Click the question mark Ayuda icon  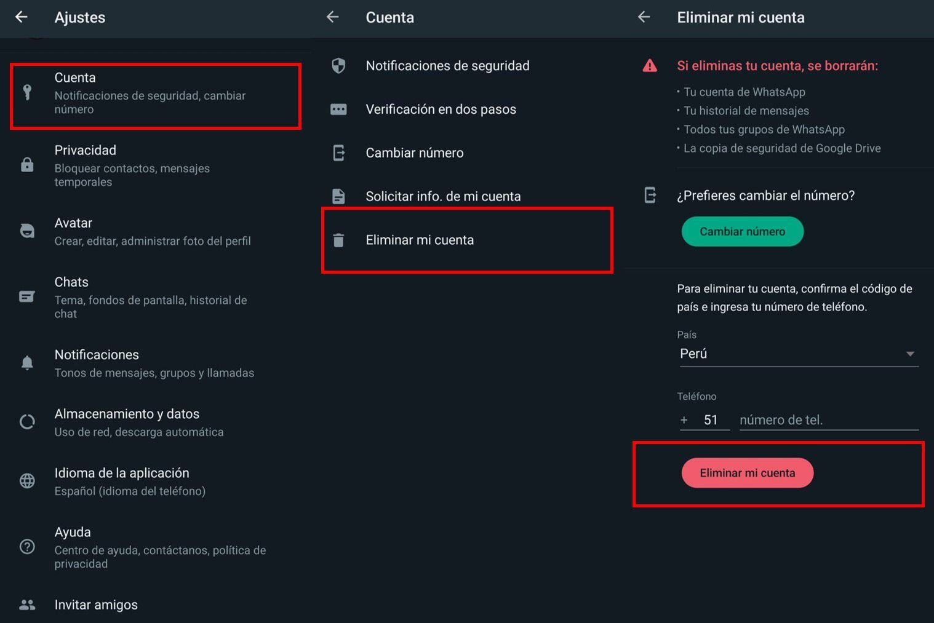tap(27, 547)
